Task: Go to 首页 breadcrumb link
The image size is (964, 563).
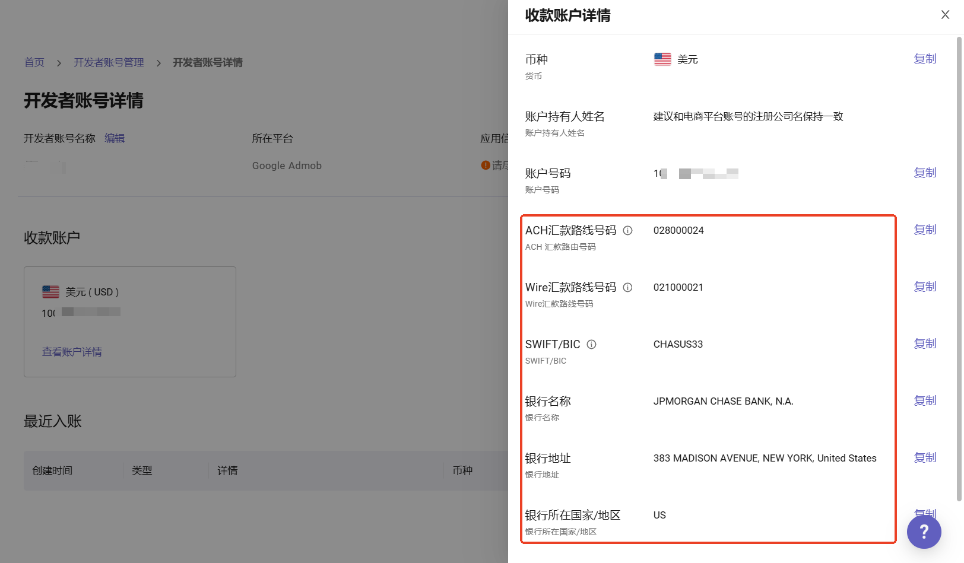Action: point(34,62)
